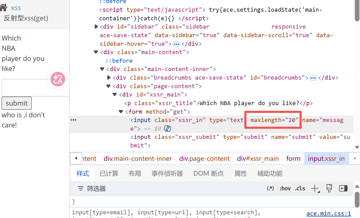Select the script type="text/javascript" element line
The image size is (360, 218).
coord(210,14)
